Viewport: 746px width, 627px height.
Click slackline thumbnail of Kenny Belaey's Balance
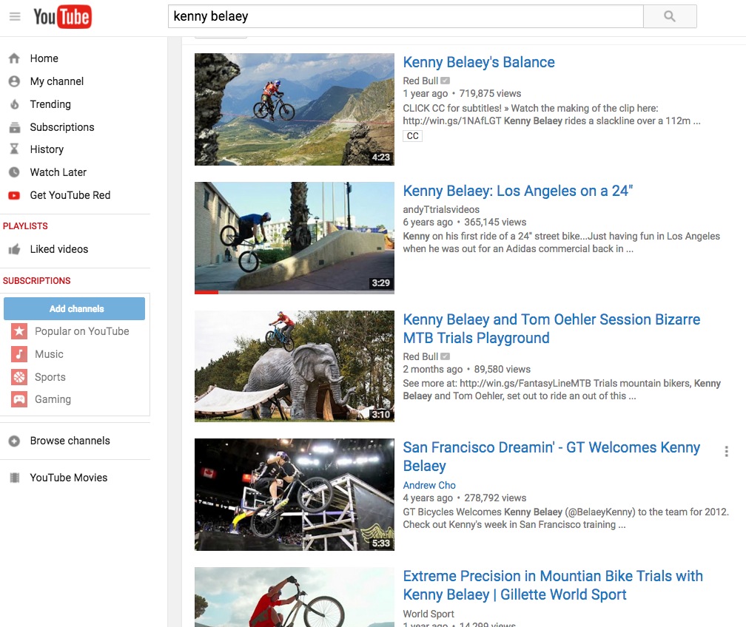pos(295,109)
